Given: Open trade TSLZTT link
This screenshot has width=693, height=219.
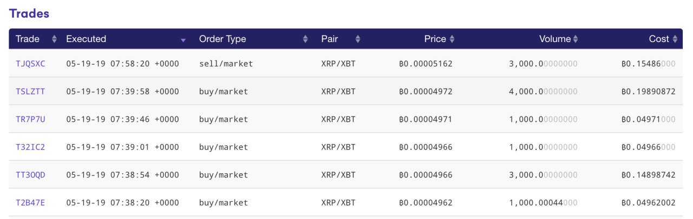Looking at the screenshot, I should pos(30,92).
